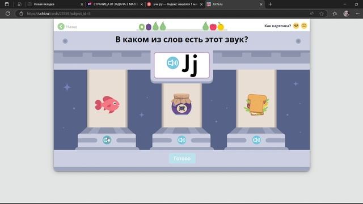This screenshot has width=363, height=204.
Task: Play the Jj sound speaker icon
Action: click(172, 63)
